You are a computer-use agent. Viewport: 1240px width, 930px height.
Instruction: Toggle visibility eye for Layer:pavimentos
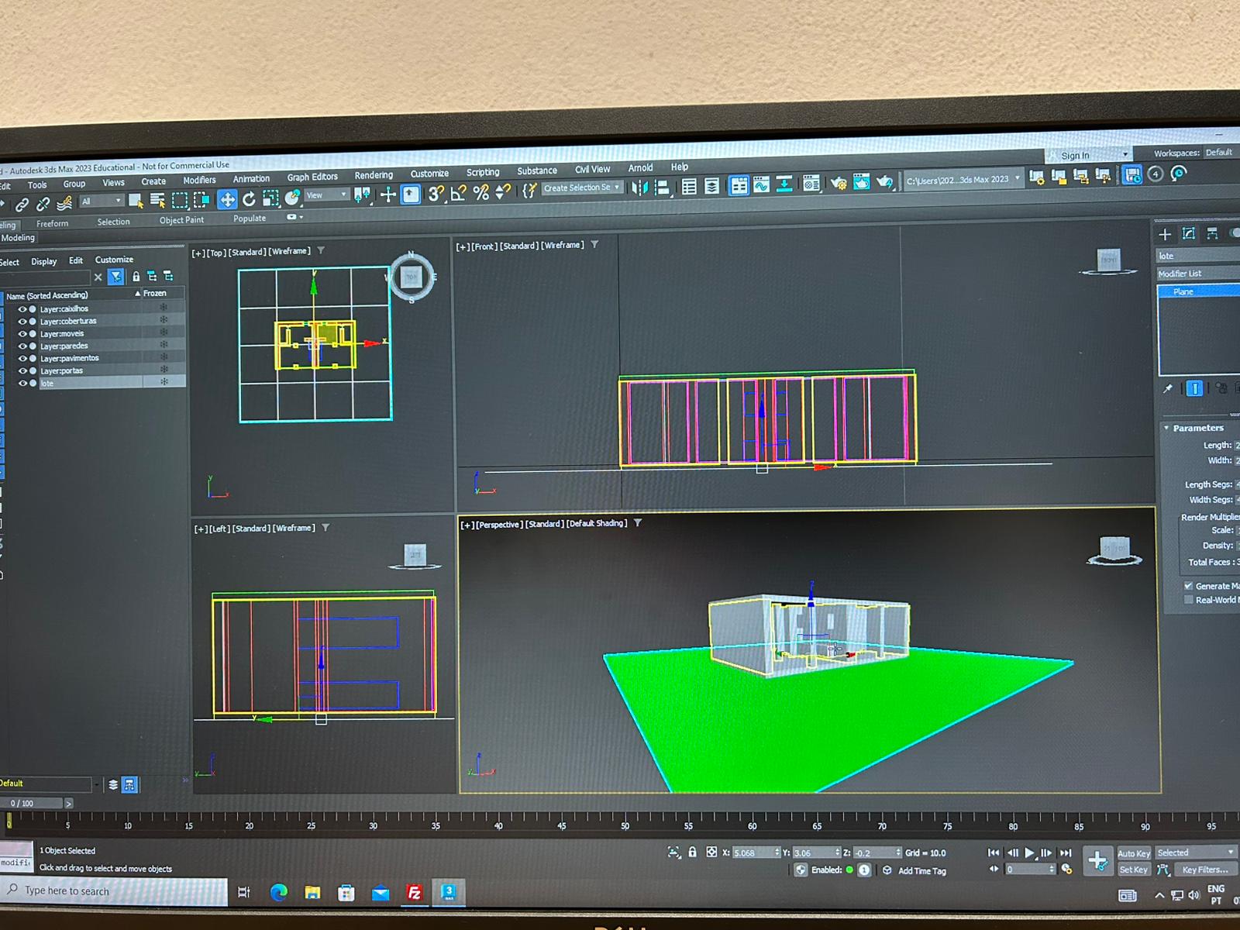tap(22, 358)
